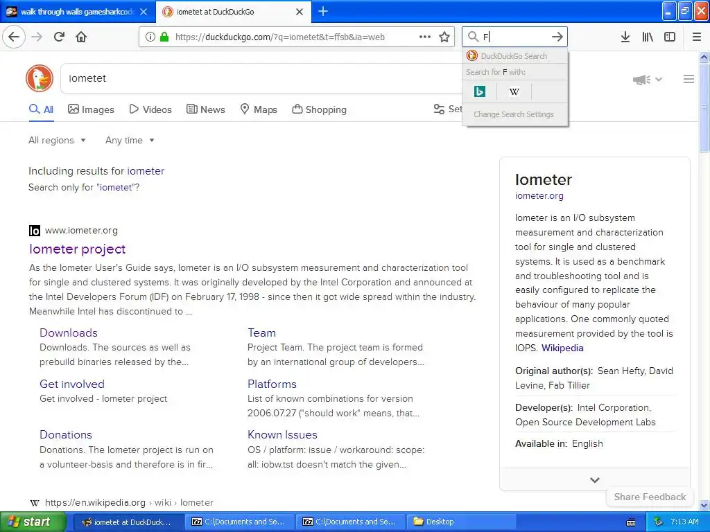Image resolution: width=710 pixels, height=532 pixels.
Task: Search with Bing one-click engine
Action: (480, 92)
